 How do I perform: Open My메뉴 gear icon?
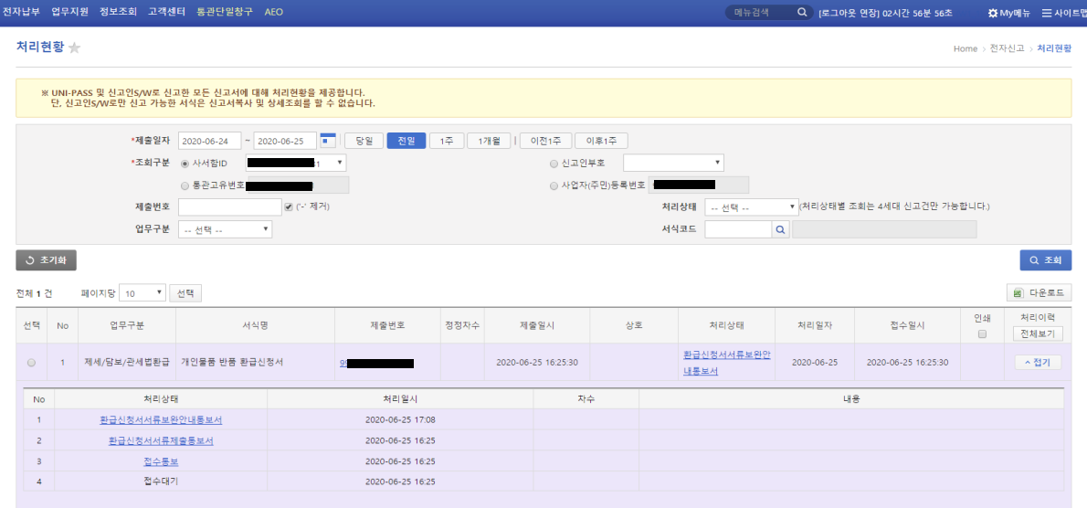pyautogui.click(x=993, y=13)
